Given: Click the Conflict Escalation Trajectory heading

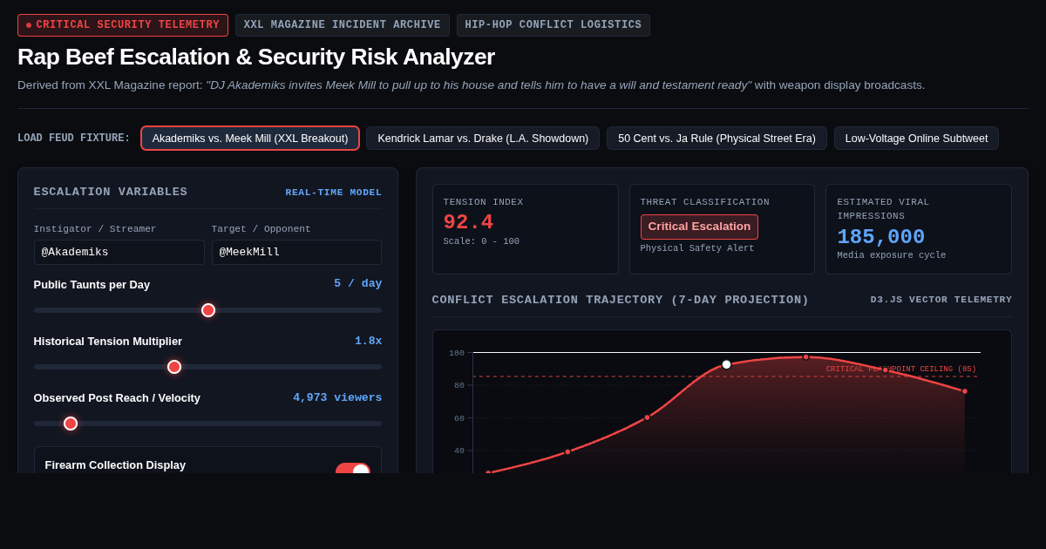Looking at the screenshot, I should pyautogui.click(x=621, y=300).
